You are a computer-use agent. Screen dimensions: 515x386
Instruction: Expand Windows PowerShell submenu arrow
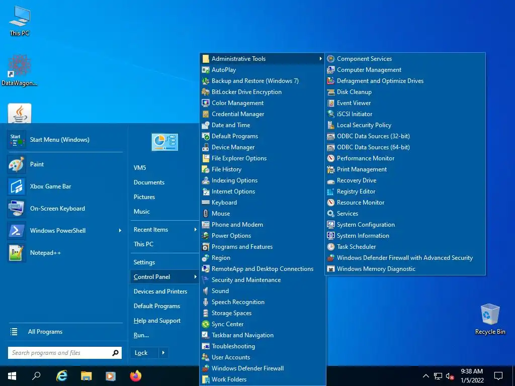point(120,231)
